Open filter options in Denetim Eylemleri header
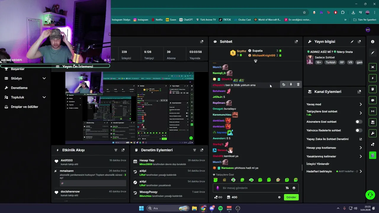 [x=195, y=150]
